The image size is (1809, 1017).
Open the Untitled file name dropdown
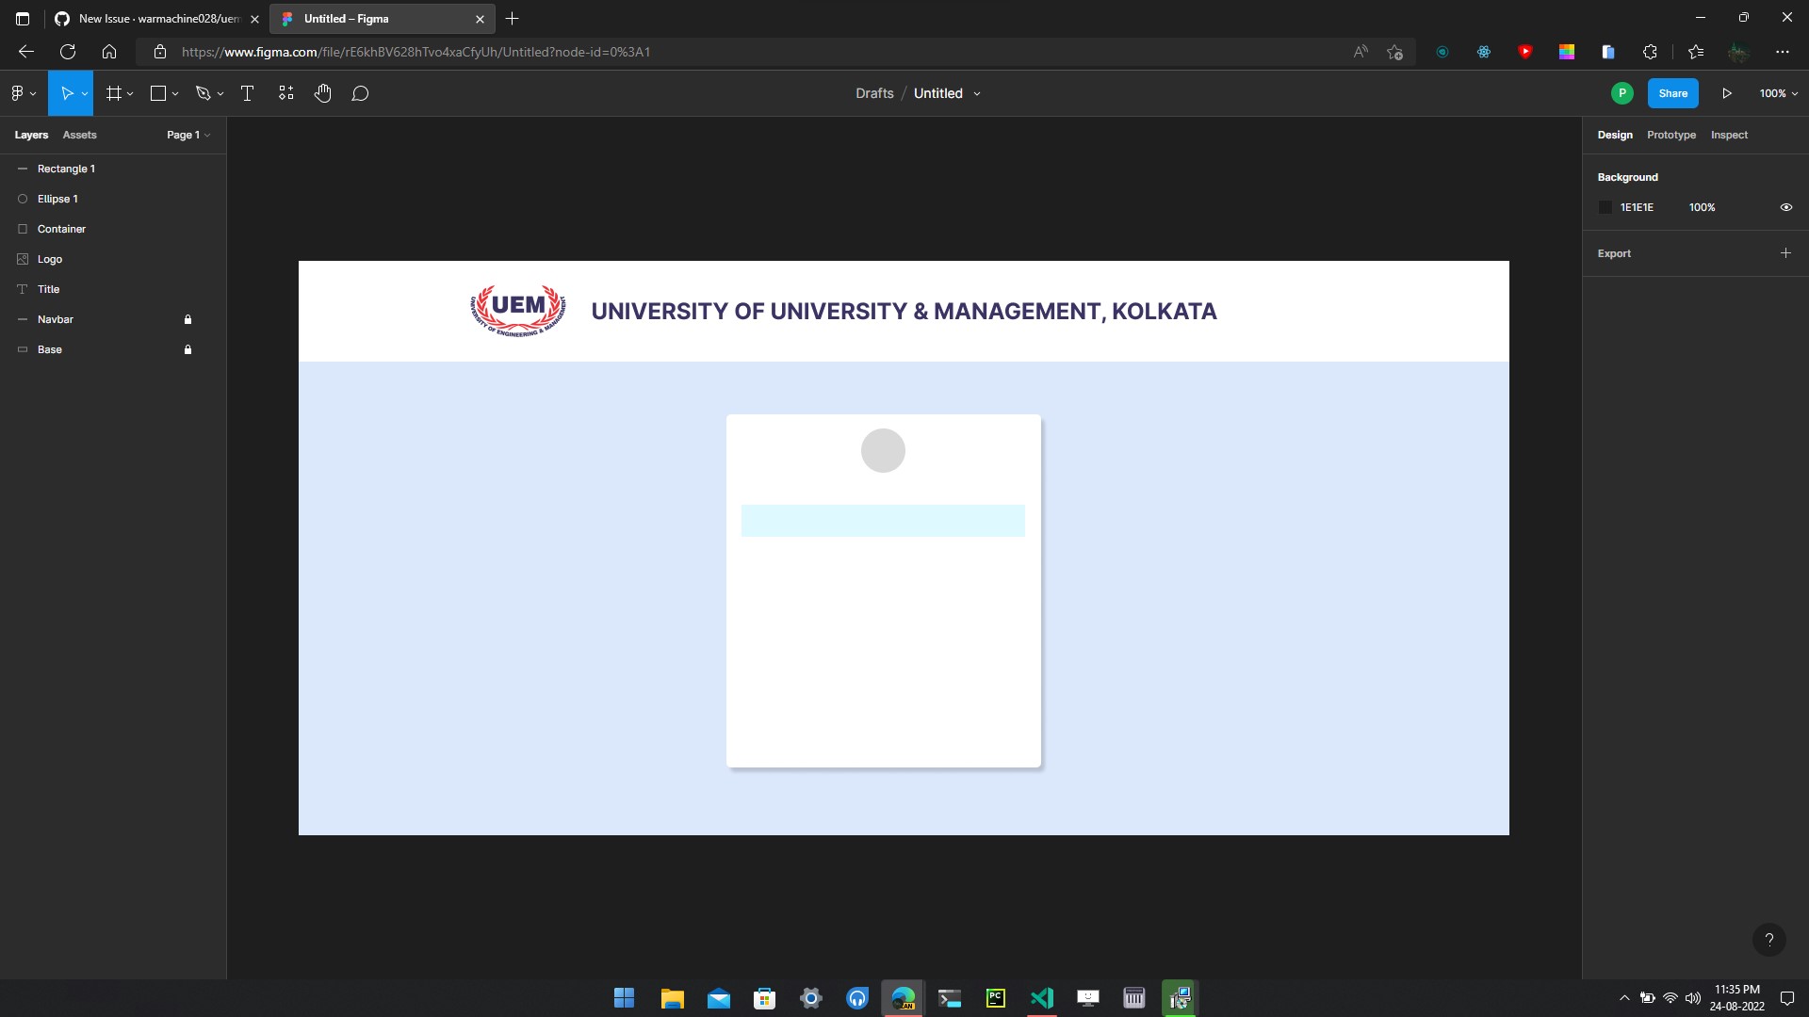point(977,94)
